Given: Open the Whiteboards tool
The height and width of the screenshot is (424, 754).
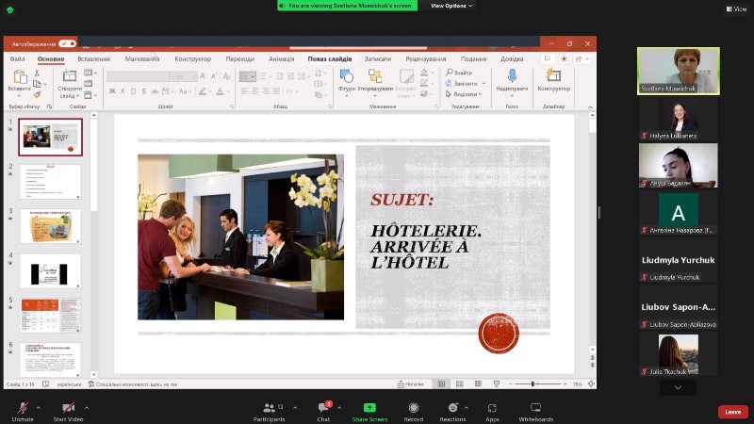Looking at the screenshot, I should 535,408.
